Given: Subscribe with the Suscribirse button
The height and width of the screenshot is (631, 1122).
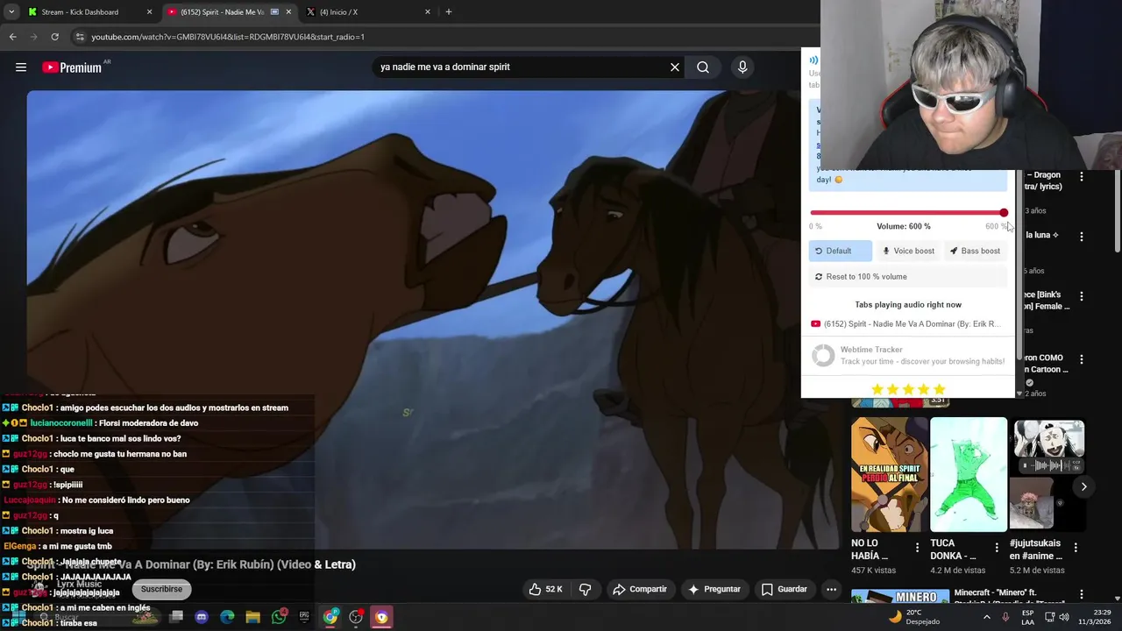Looking at the screenshot, I should point(162,590).
